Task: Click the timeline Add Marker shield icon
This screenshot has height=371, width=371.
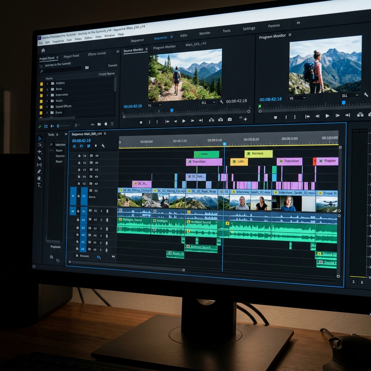Action: tap(96, 146)
